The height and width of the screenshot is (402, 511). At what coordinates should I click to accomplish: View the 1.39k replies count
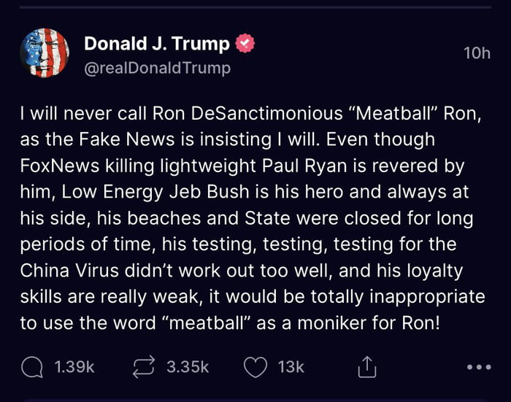(74, 367)
